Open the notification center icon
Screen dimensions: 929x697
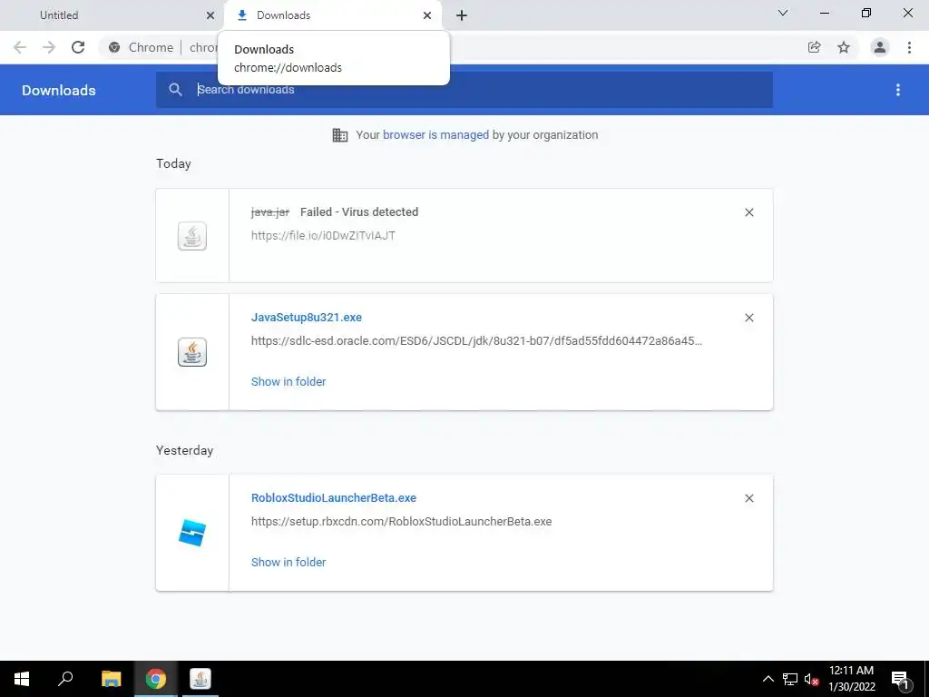pyautogui.click(x=901, y=679)
